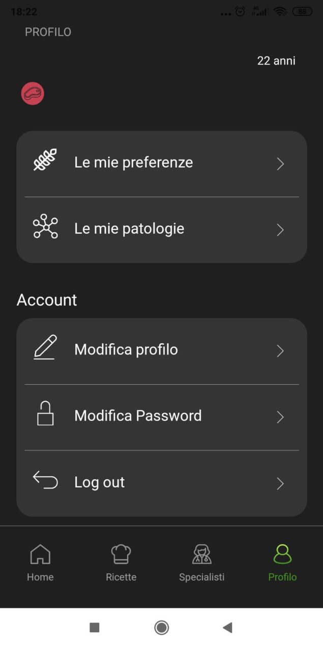The image size is (323, 647).
Task: Expand Le mie patologie with its chevron
Action: pos(280,230)
